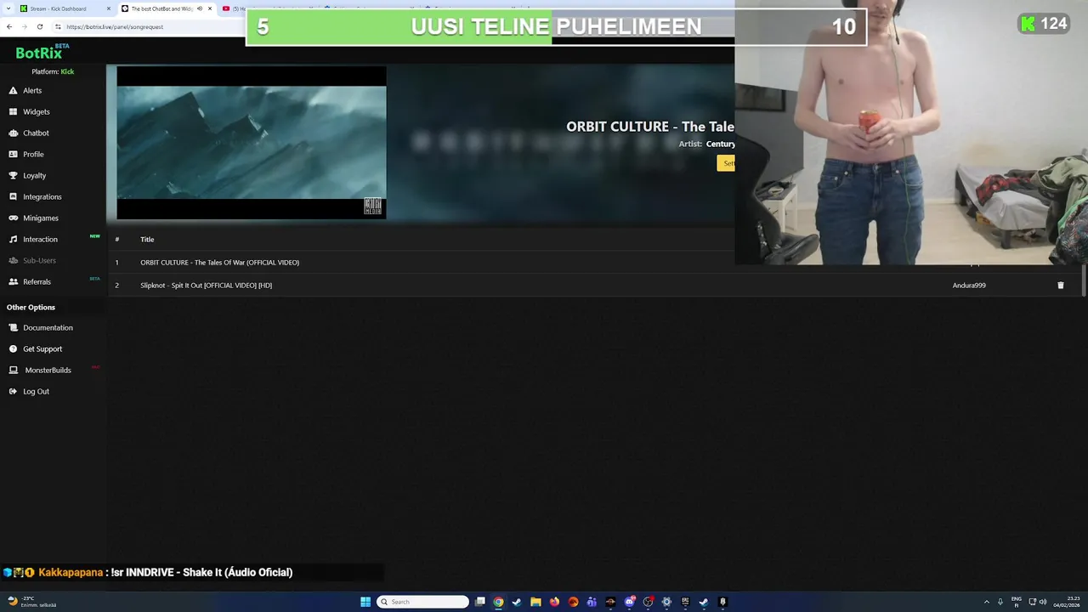Click the URL address bar
The height and width of the screenshot is (612, 1088).
[149, 26]
